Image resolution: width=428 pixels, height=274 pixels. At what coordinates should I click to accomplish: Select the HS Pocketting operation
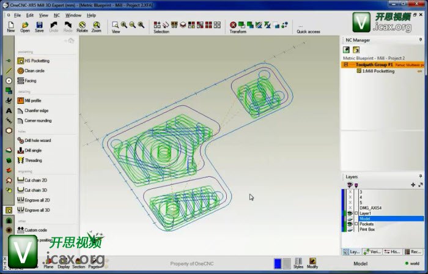click(x=34, y=61)
